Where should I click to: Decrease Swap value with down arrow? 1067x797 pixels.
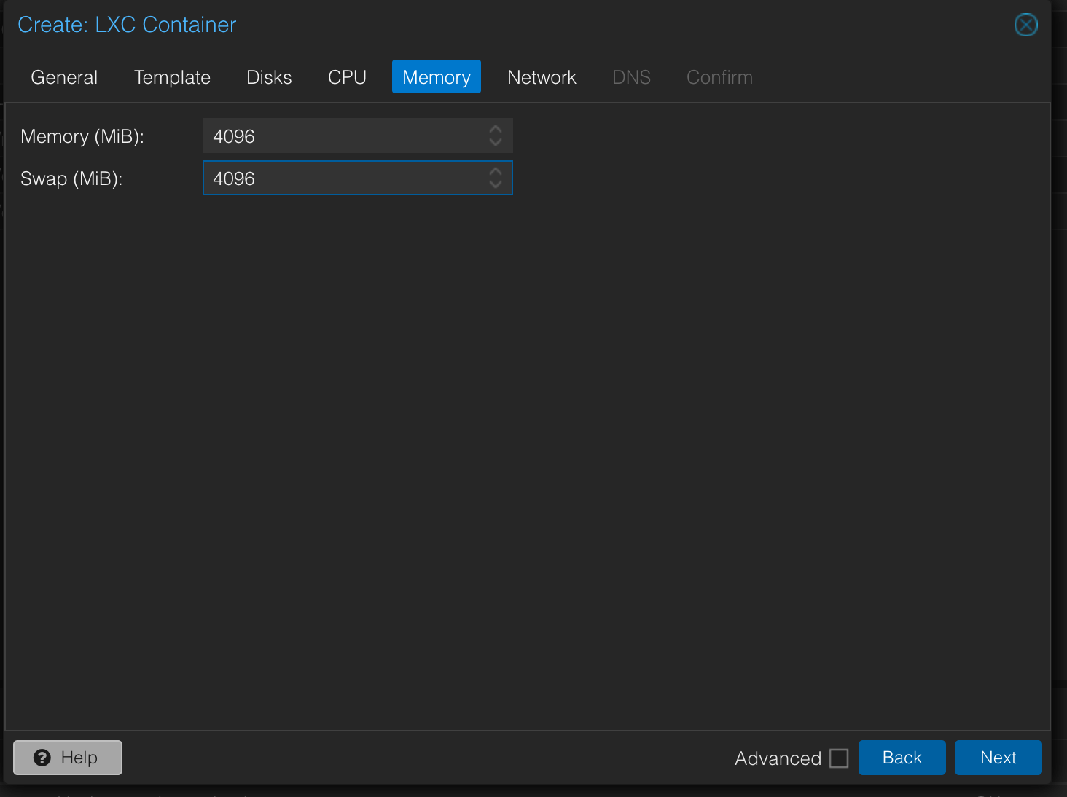click(x=496, y=185)
